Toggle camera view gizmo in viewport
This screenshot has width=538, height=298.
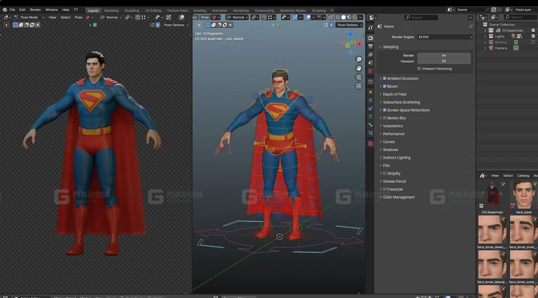point(359,77)
